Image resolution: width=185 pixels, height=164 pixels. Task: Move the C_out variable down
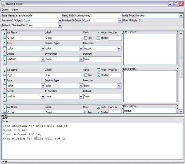(4, 43)
